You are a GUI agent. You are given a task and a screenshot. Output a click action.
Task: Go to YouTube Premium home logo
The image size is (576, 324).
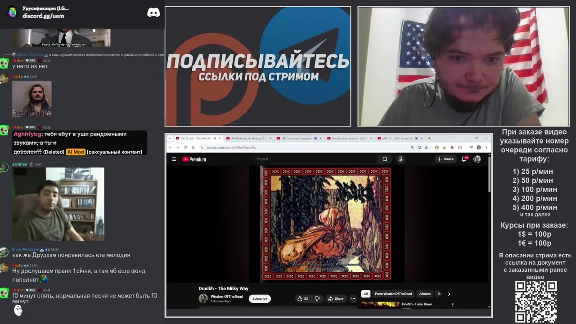(x=194, y=159)
